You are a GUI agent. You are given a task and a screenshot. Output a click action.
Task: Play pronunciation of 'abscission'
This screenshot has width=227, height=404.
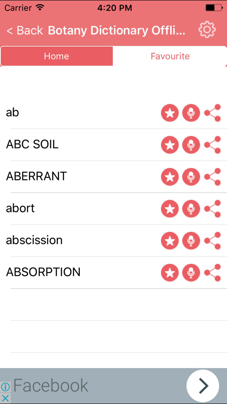coord(191,241)
